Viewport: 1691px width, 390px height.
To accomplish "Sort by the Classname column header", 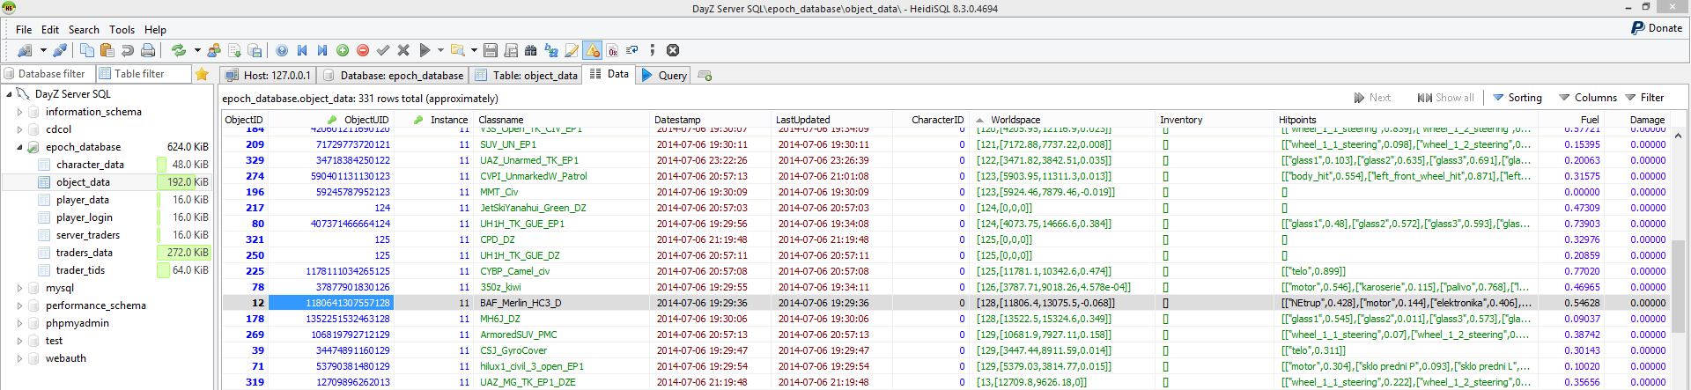I will 562,120.
